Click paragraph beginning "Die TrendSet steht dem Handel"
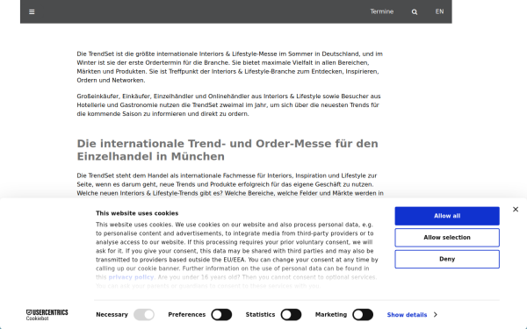 (230, 184)
